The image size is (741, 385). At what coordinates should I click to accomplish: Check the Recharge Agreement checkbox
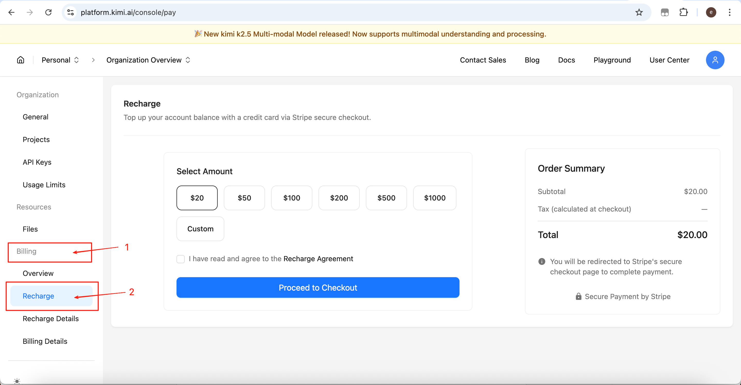[x=180, y=259]
